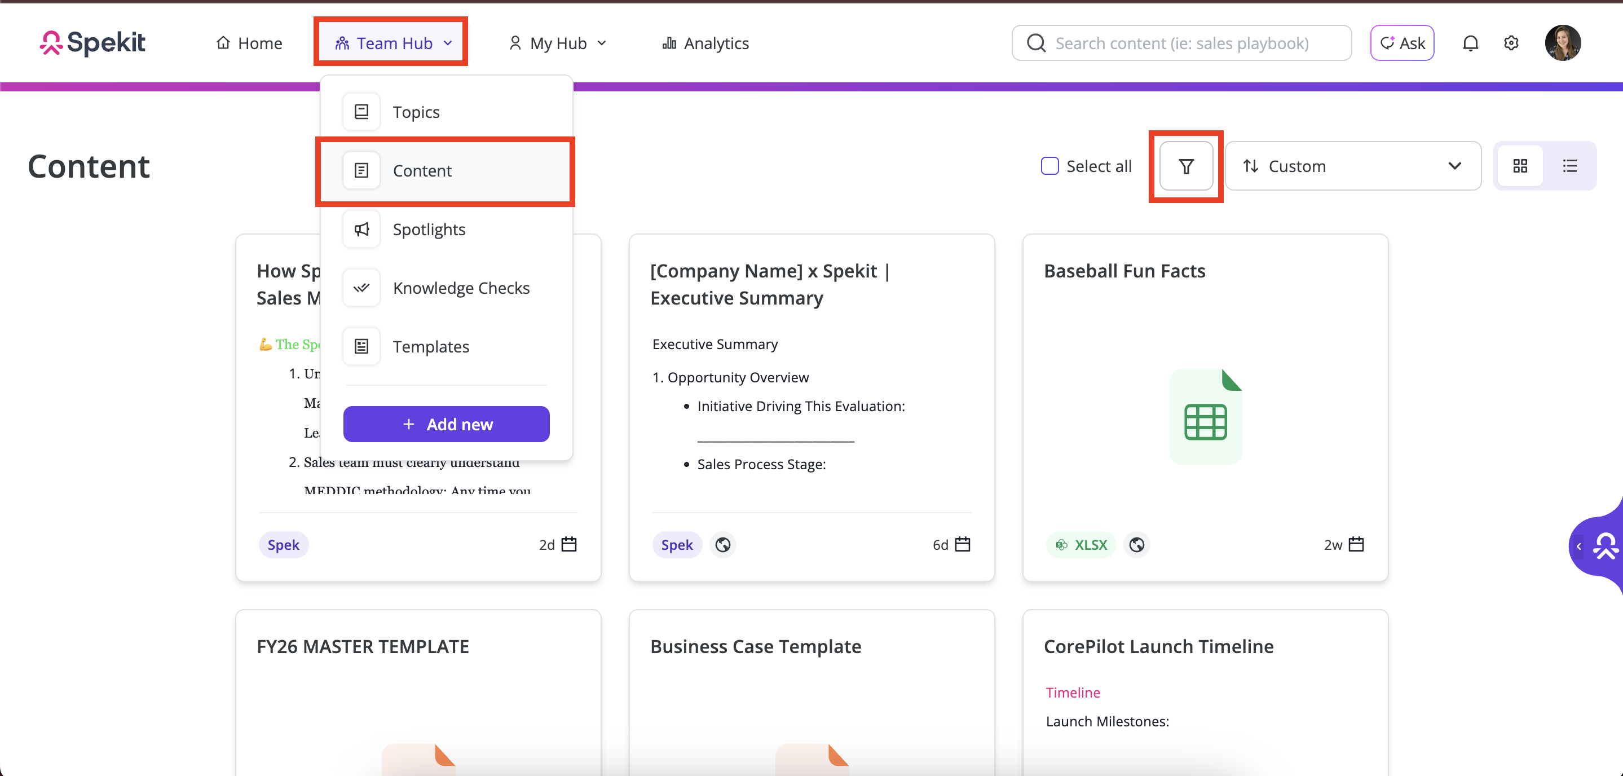The height and width of the screenshot is (776, 1623).
Task: Click the floating Spekit assistant icon
Action: pyautogui.click(x=1606, y=546)
